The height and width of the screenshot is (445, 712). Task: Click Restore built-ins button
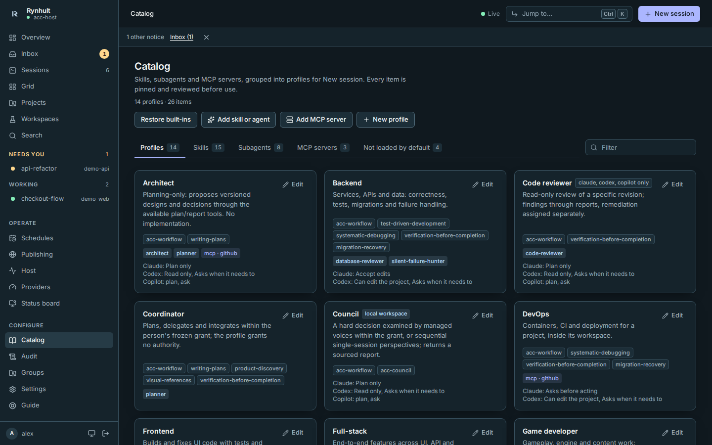[166, 120]
